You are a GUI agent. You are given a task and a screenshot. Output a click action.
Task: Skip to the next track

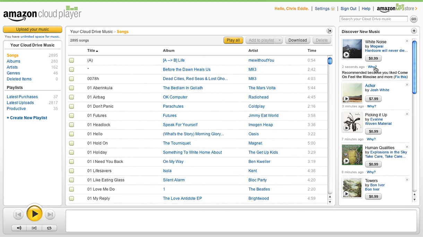tap(50, 215)
